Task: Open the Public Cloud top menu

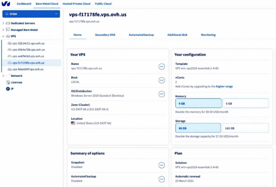Action: (x=103, y=4)
